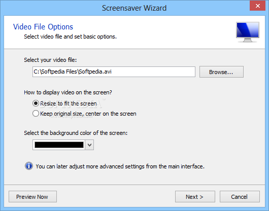Click the monitor icon in wizard header
This screenshot has width=269, height=211.
(248, 32)
